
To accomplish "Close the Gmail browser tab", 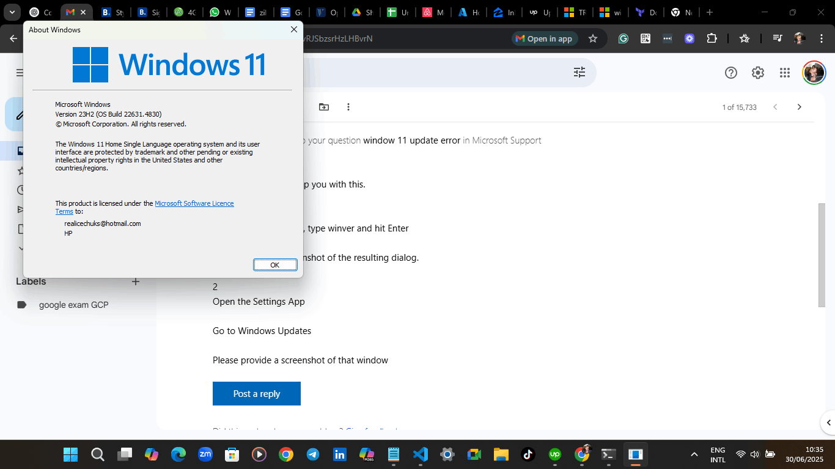I will [x=83, y=12].
